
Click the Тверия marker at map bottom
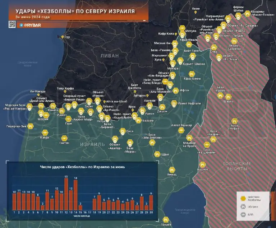[166, 220]
